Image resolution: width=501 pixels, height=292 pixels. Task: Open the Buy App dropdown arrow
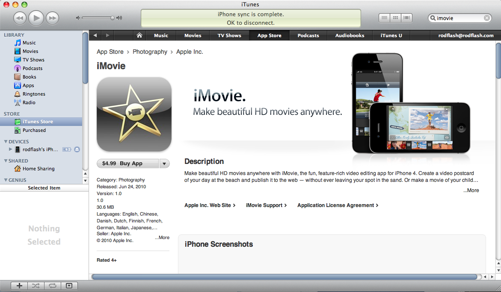[164, 164]
